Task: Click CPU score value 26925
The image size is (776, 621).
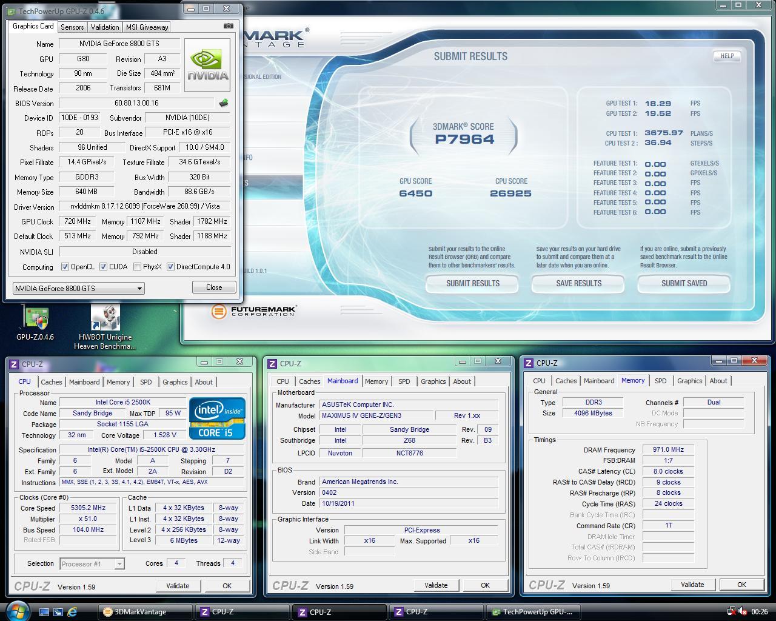Action: (510, 193)
